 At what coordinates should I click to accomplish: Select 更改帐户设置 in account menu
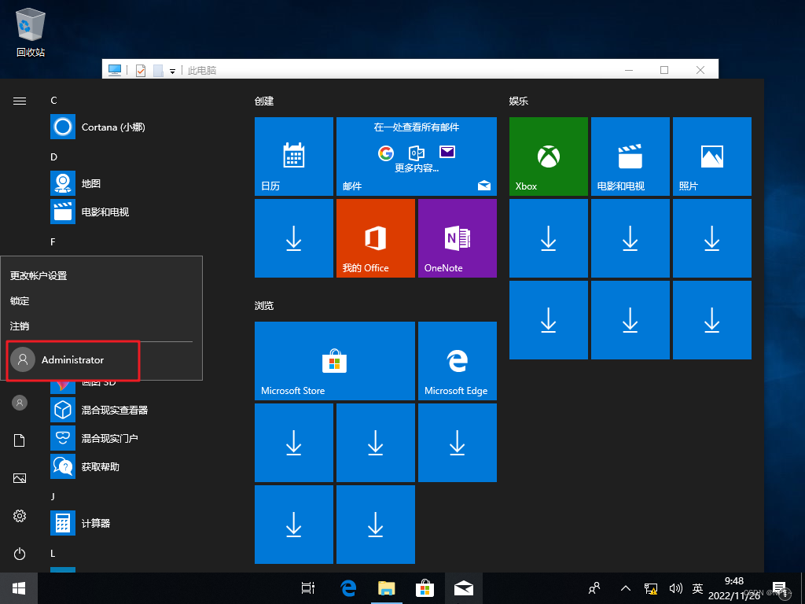pyautogui.click(x=39, y=275)
